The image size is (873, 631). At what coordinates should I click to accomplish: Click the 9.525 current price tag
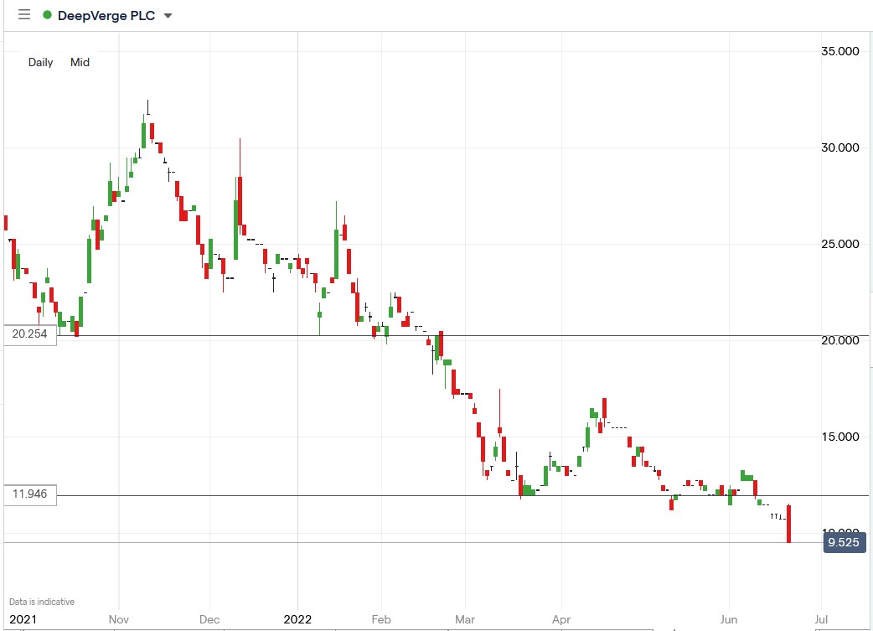[x=844, y=542]
